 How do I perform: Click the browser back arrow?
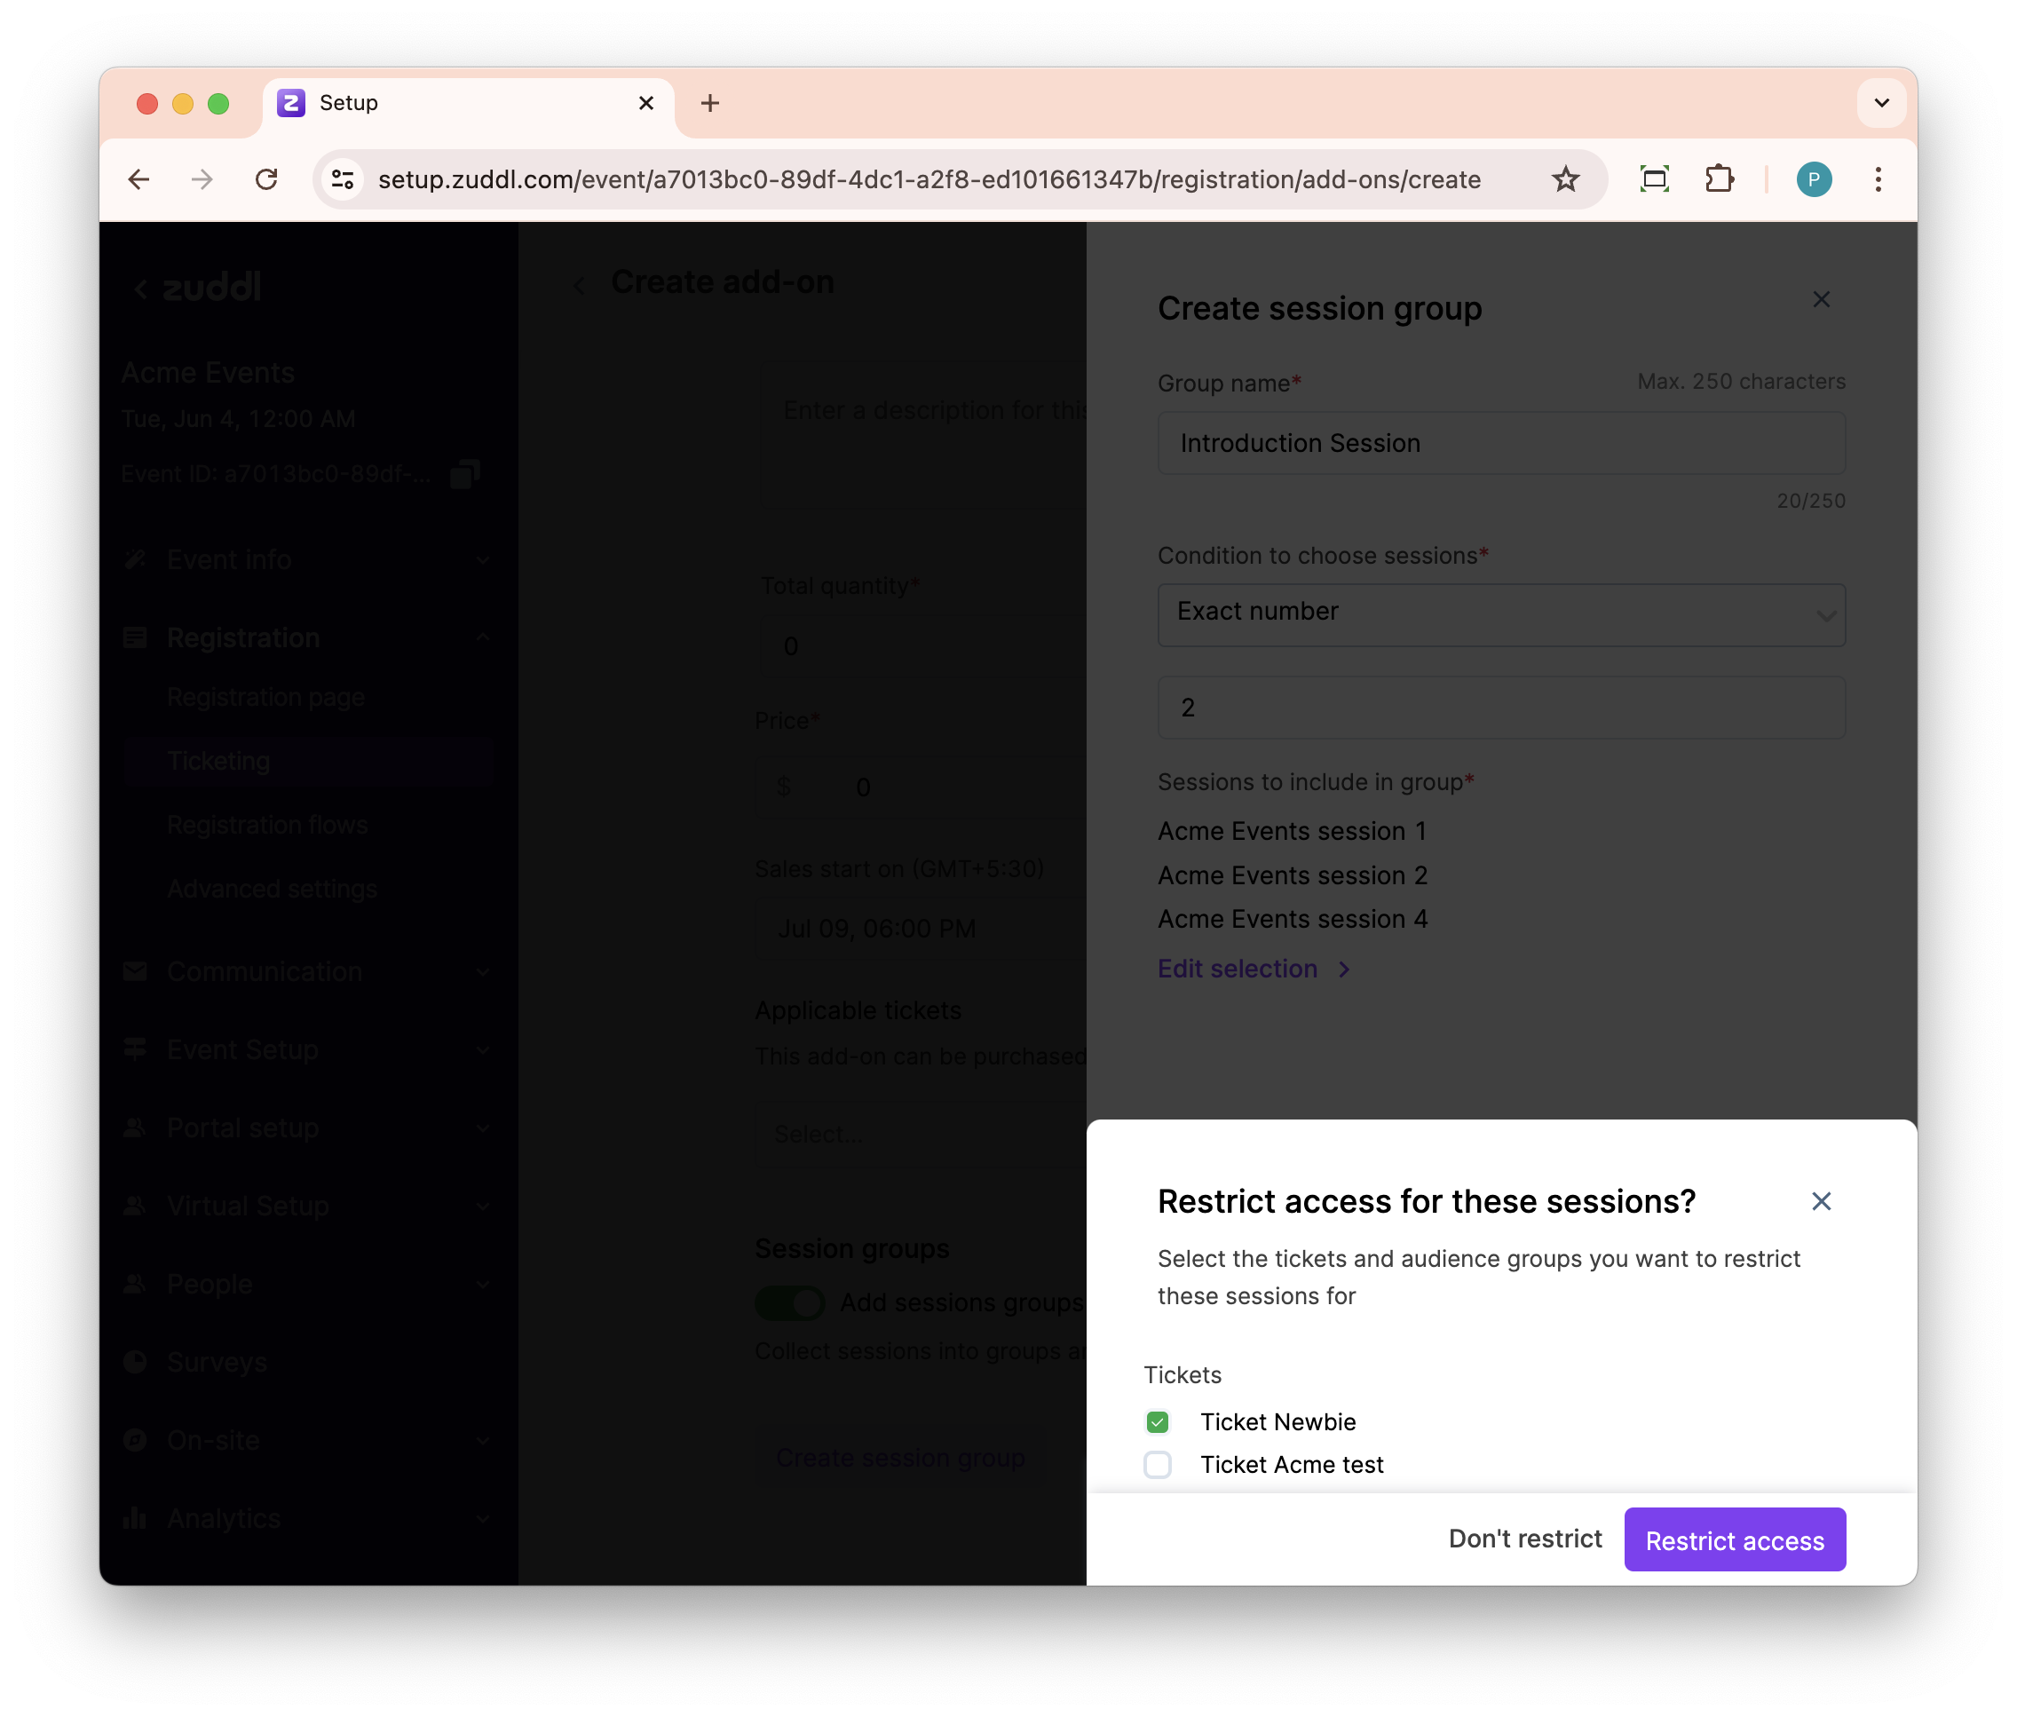pos(139,179)
